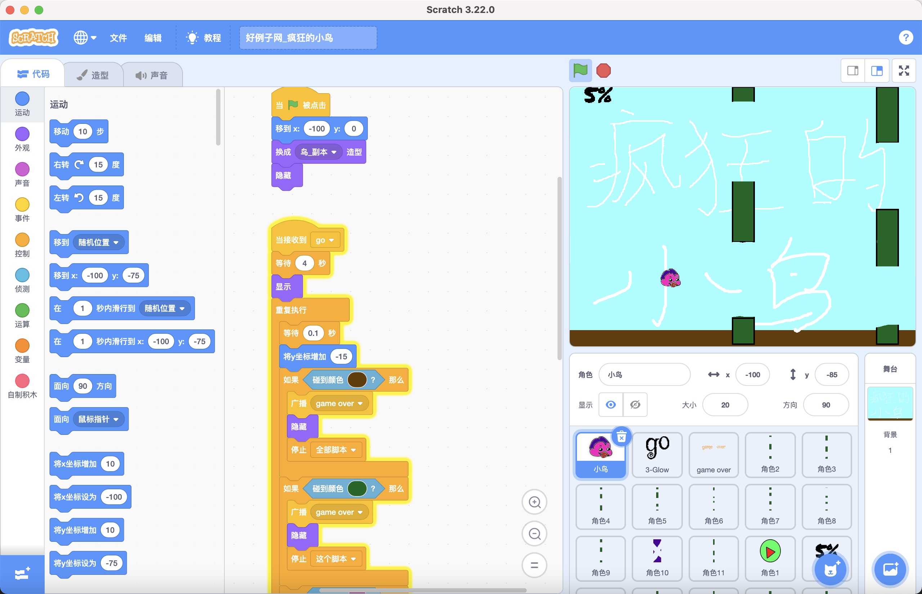Select the 外观 looks category
922x594 pixels.
[22, 139]
